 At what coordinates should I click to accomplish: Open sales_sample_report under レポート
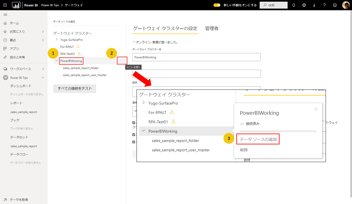[24, 112]
